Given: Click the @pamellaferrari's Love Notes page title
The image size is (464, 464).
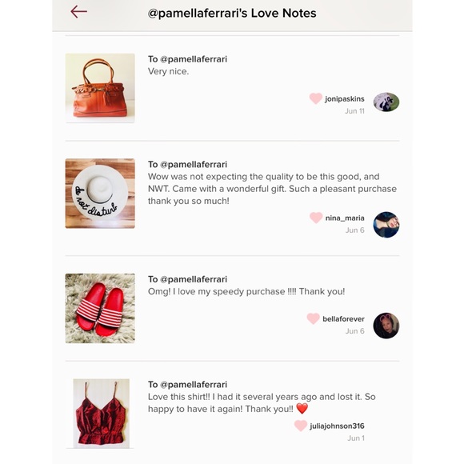Looking at the screenshot, I should tap(232, 13).
